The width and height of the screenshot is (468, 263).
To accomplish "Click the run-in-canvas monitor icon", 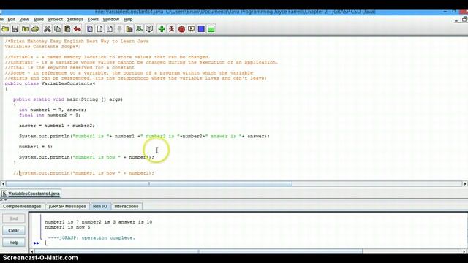I will [192, 29].
